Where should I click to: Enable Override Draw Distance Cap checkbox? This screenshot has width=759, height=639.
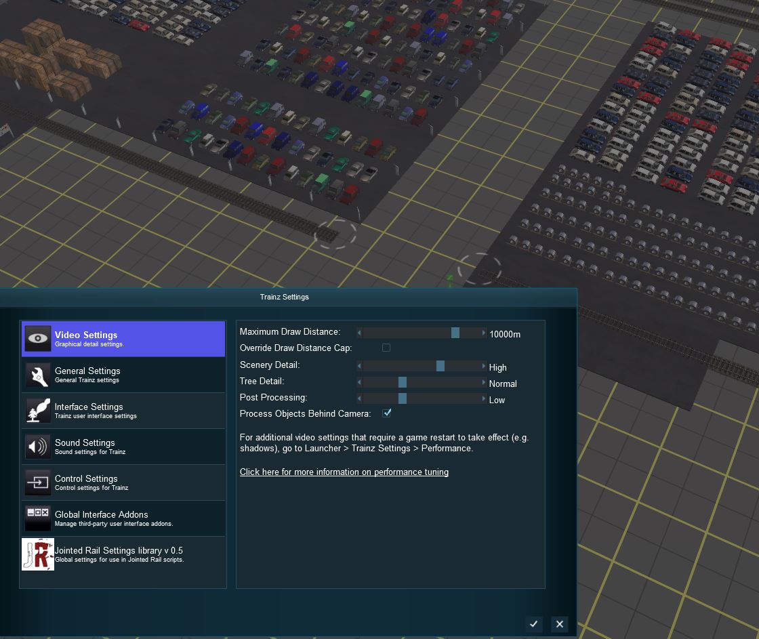tap(386, 348)
